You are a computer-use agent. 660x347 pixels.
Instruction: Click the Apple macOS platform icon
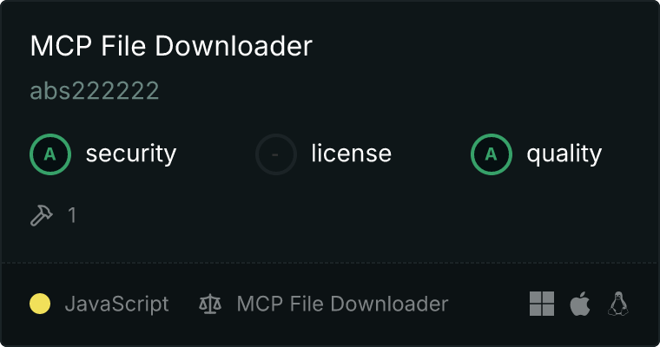[580, 304]
